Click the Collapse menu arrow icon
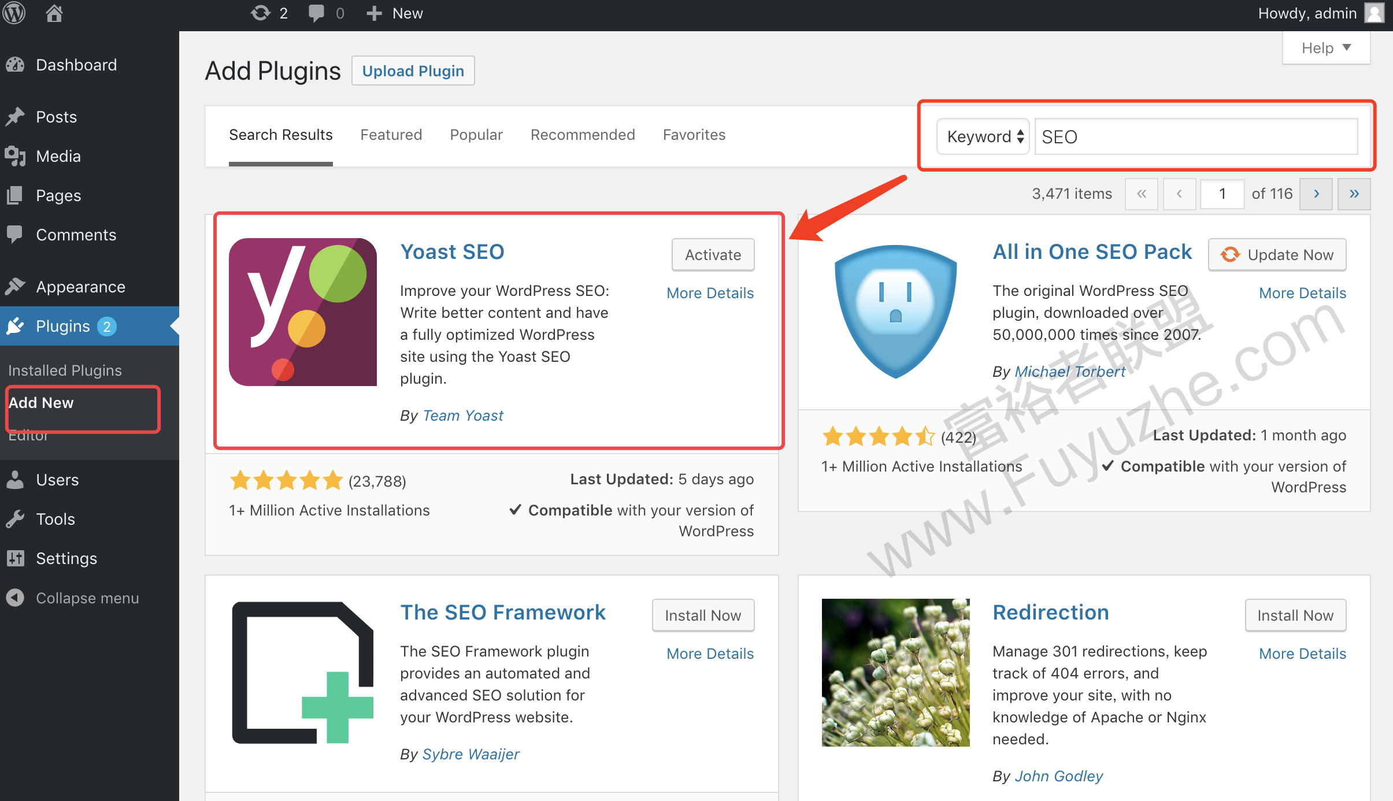This screenshot has width=1393, height=801. (x=16, y=598)
